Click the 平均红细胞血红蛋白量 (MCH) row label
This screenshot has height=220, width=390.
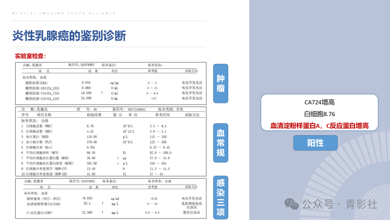coord(47,158)
